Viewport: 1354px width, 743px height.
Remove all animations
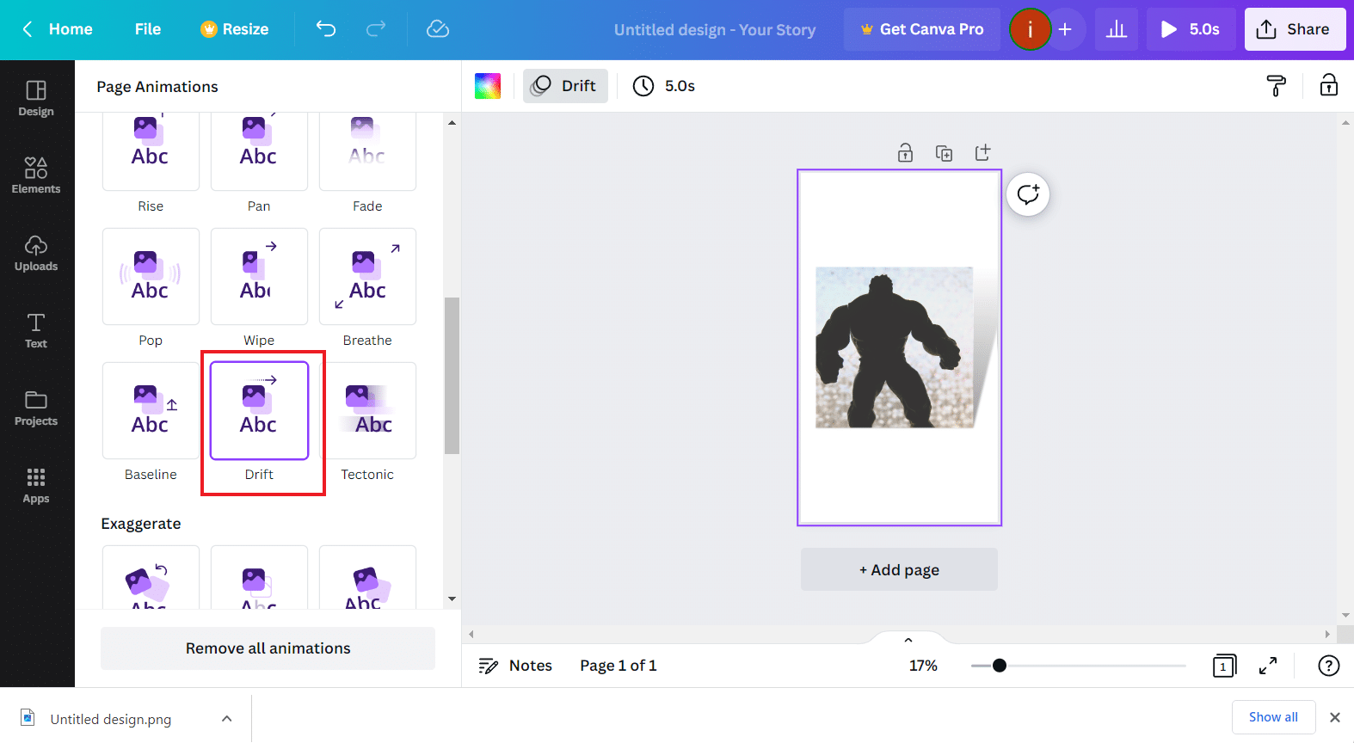point(268,648)
